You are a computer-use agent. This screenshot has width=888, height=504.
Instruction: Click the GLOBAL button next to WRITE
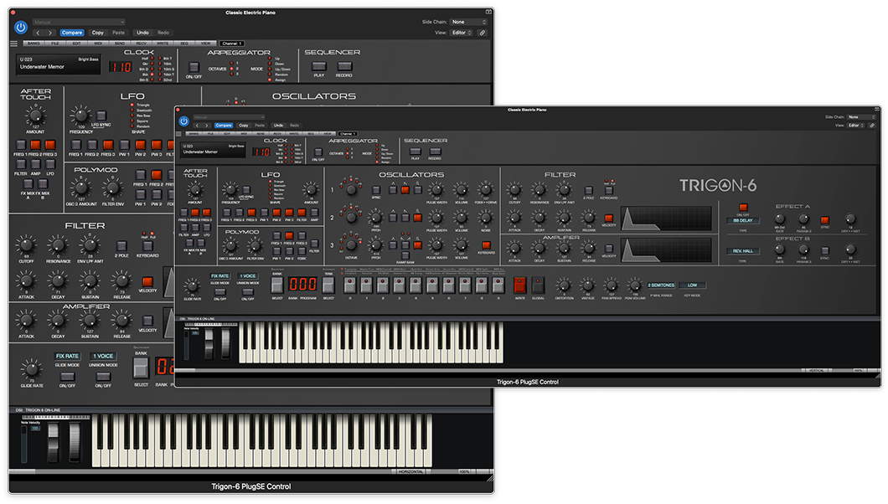click(538, 285)
